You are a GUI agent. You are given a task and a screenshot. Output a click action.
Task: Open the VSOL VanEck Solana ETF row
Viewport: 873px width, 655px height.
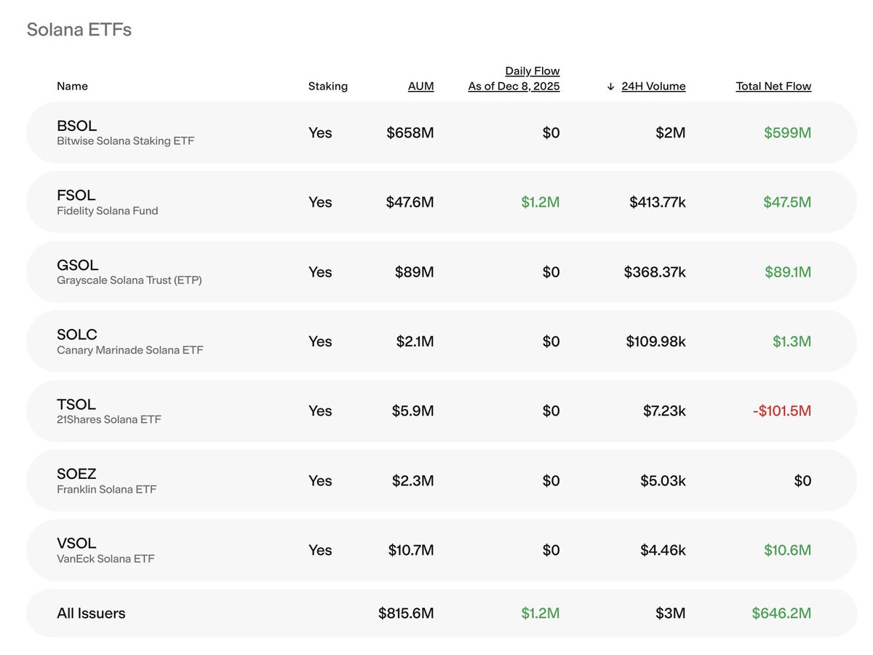click(442, 550)
